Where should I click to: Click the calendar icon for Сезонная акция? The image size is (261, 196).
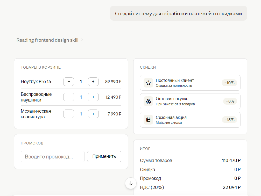[148, 120]
